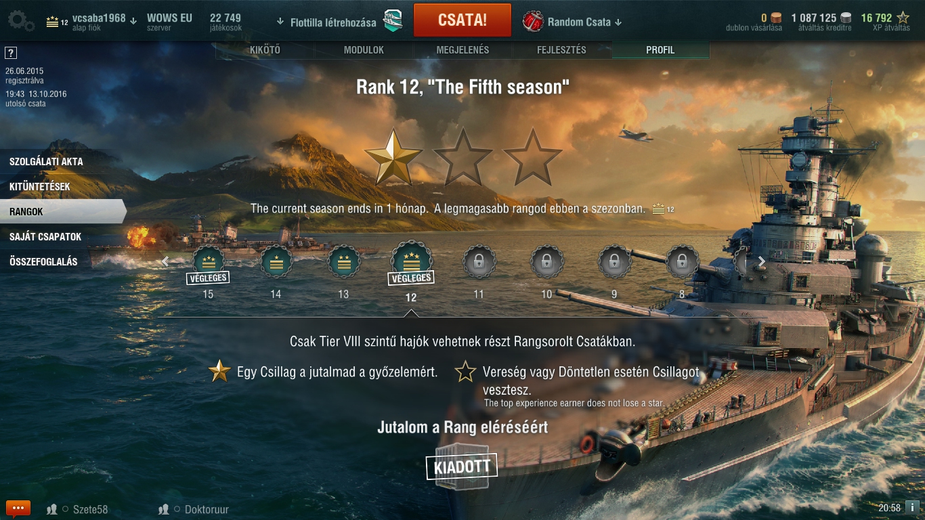Click the gold doubloon coin icon

click(x=776, y=18)
